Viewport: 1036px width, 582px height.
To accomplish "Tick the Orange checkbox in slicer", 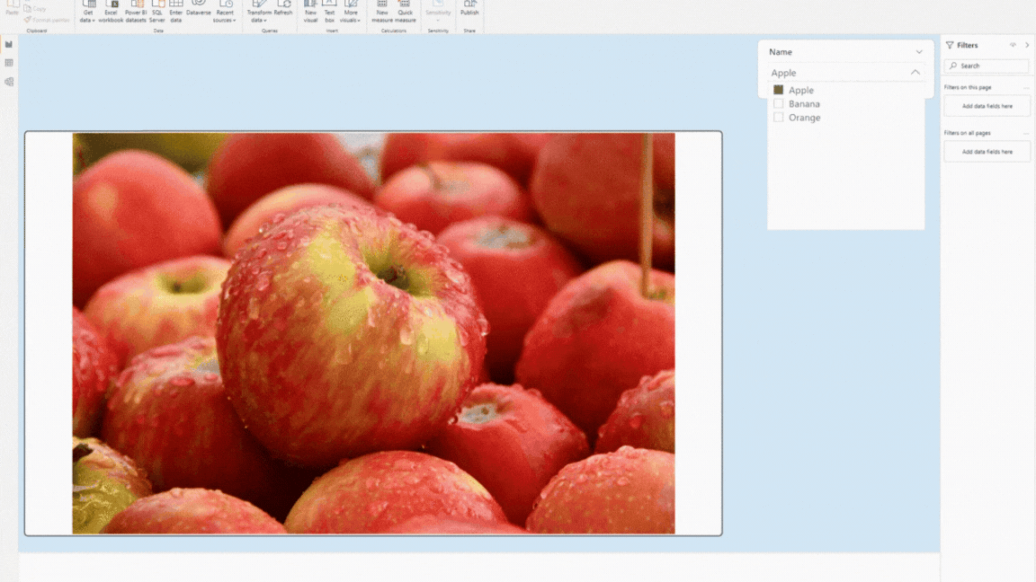I will tap(778, 118).
